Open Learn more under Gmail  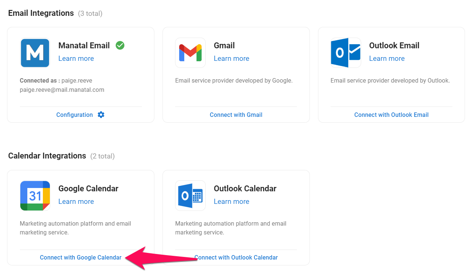[232, 58]
